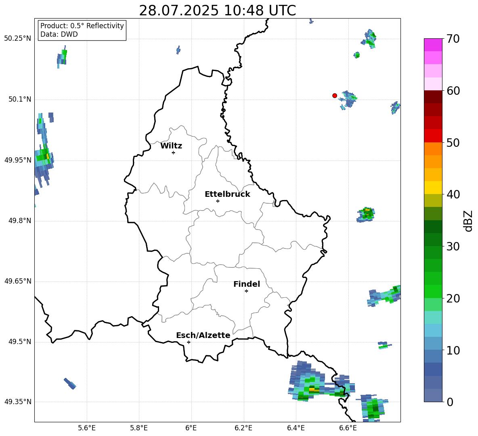Click the 50 dBZ colorbar tick label
Viewport: 478px width, 436px height.
click(453, 143)
